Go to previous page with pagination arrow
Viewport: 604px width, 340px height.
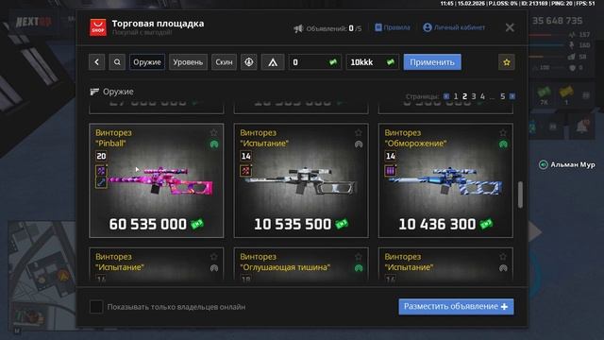pyautogui.click(x=446, y=96)
